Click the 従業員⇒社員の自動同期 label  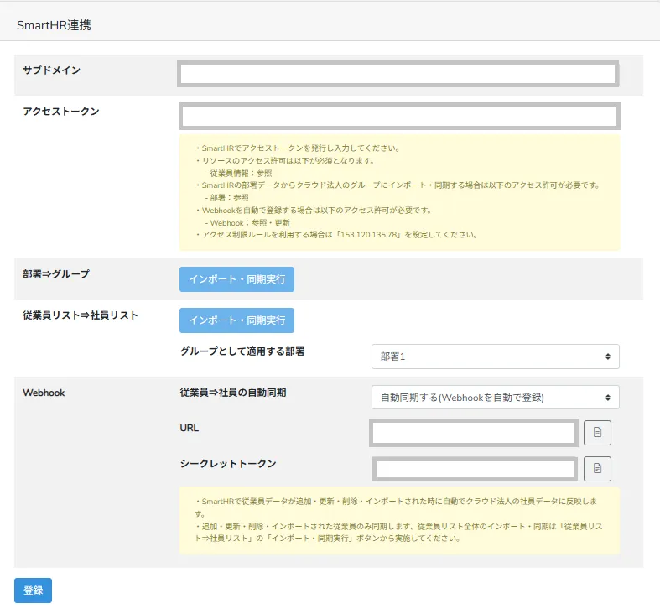click(x=233, y=393)
